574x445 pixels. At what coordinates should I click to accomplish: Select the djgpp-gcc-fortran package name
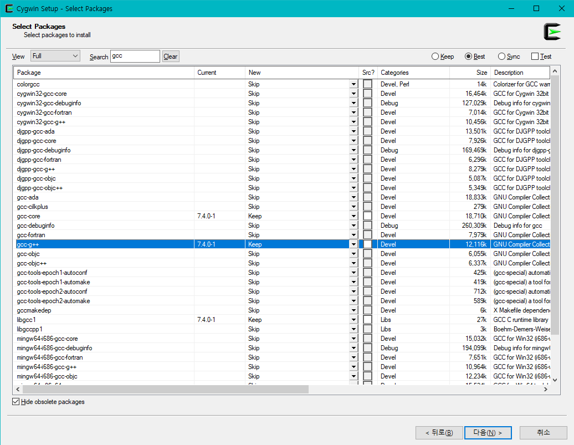[39, 159]
